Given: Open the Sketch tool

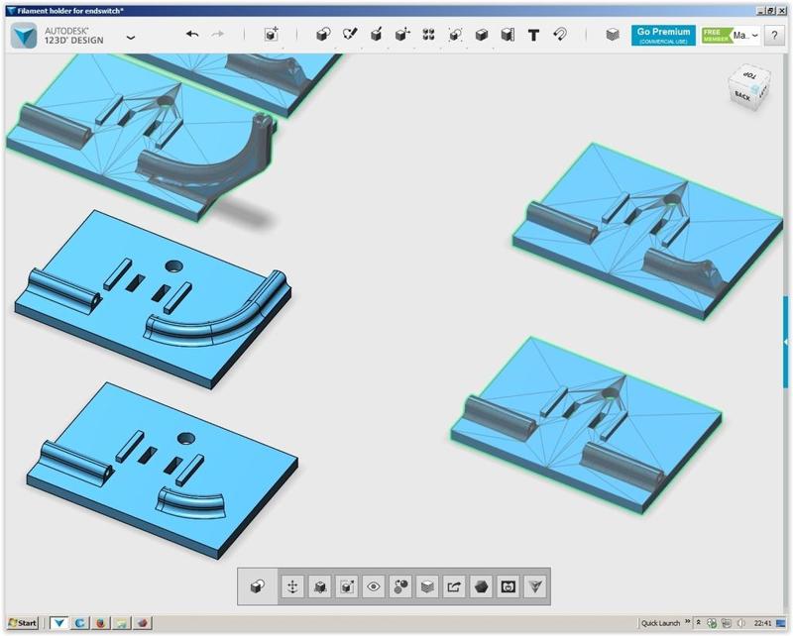Looking at the screenshot, I should (350, 35).
